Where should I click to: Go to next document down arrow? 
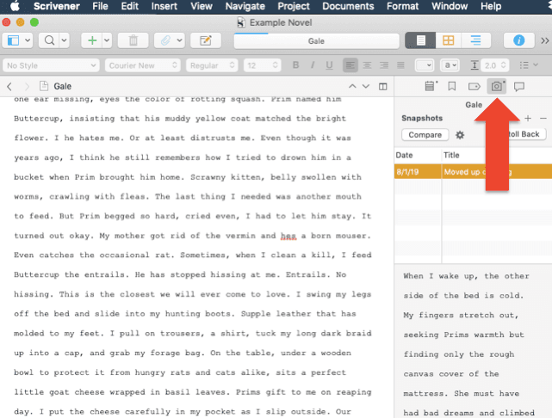[366, 87]
